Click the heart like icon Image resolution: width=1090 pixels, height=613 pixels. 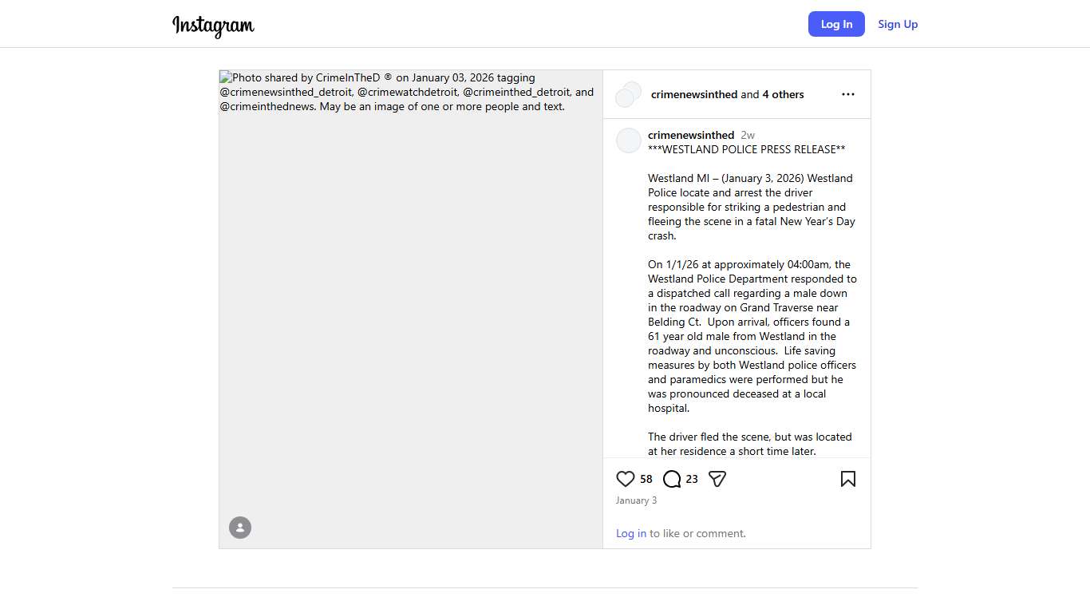pyautogui.click(x=626, y=479)
